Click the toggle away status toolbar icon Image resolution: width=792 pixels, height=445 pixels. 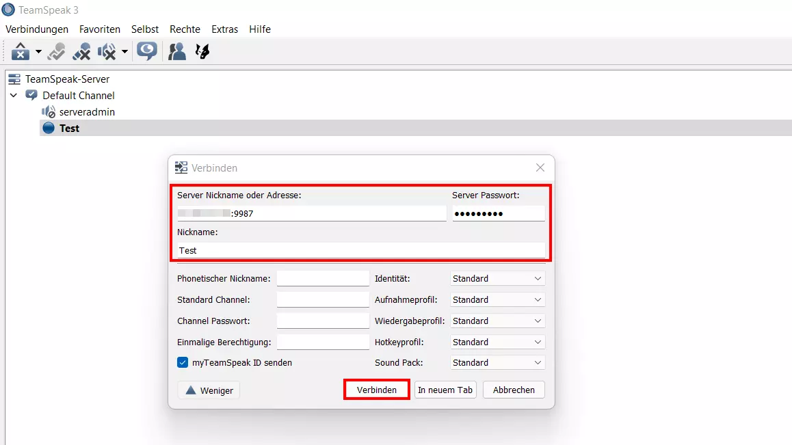[56, 51]
